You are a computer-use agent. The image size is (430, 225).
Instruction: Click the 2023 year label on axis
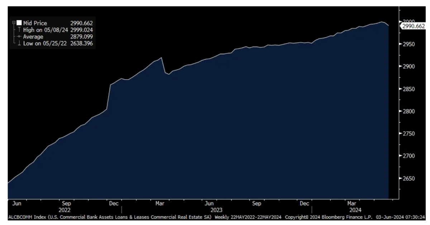(216, 210)
